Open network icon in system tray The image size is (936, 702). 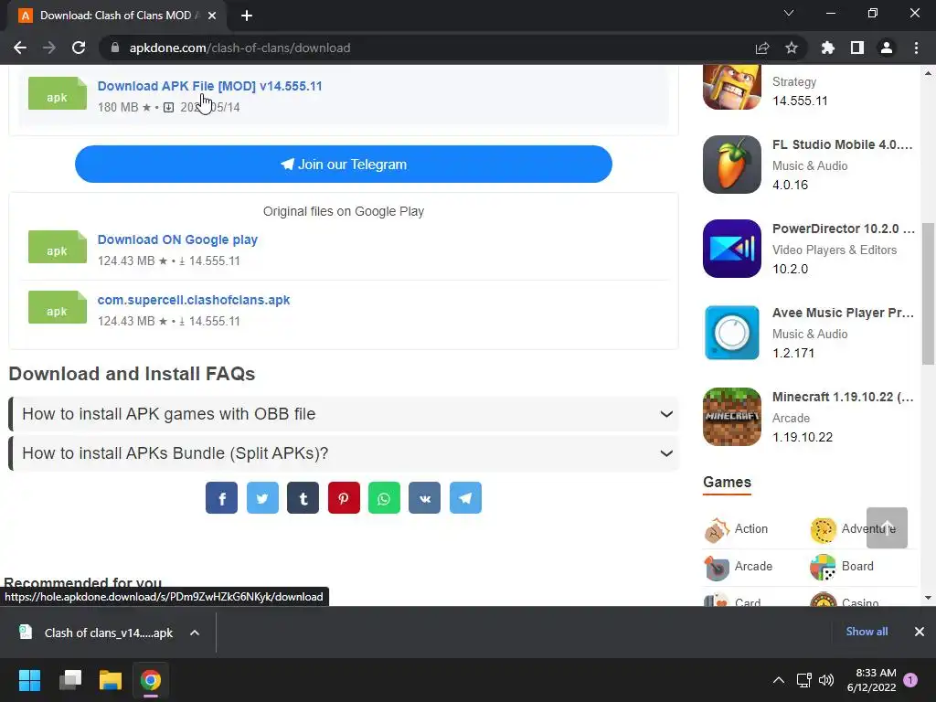pos(803,680)
